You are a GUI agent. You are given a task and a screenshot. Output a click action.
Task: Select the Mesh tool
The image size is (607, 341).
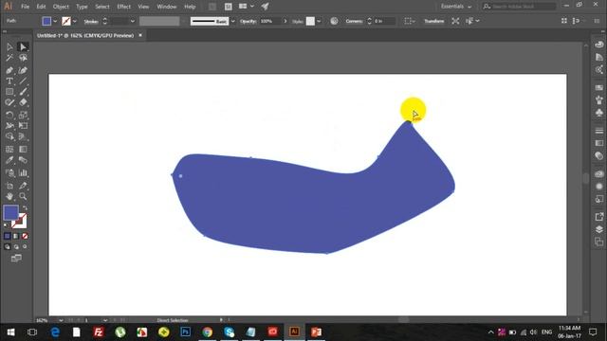[x=9, y=150]
